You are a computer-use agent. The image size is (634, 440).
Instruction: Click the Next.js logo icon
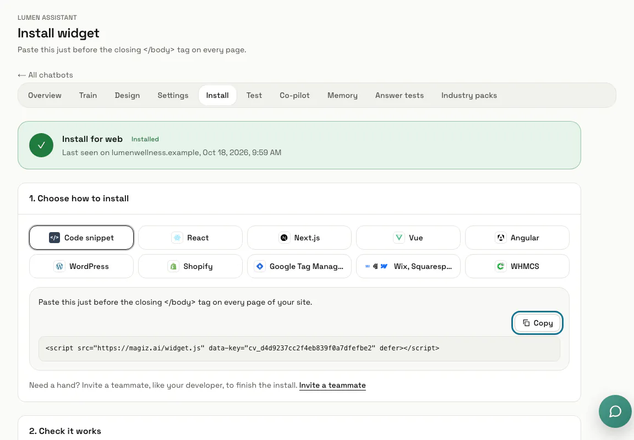coord(284,238)
